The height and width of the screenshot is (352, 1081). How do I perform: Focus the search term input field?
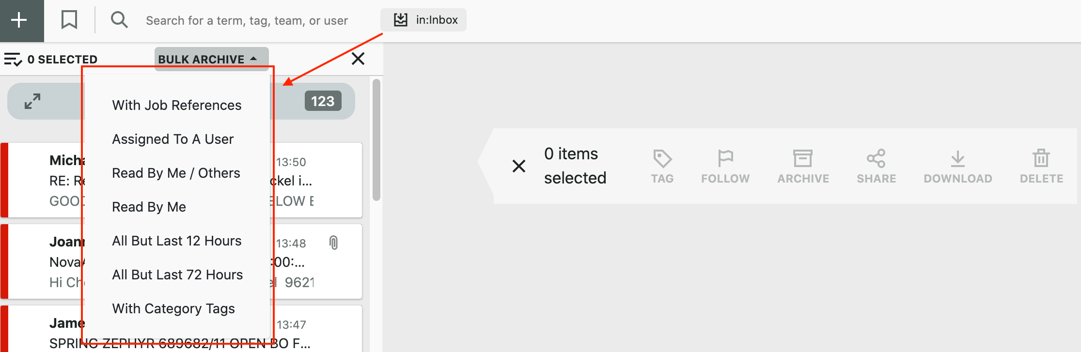[x=247, y=20]
